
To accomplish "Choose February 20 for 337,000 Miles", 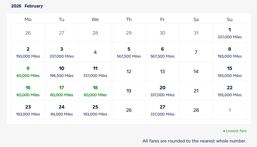I will [162, 91].
